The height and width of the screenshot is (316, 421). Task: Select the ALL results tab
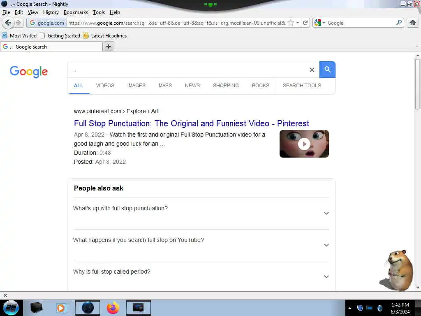pos(79,86)
